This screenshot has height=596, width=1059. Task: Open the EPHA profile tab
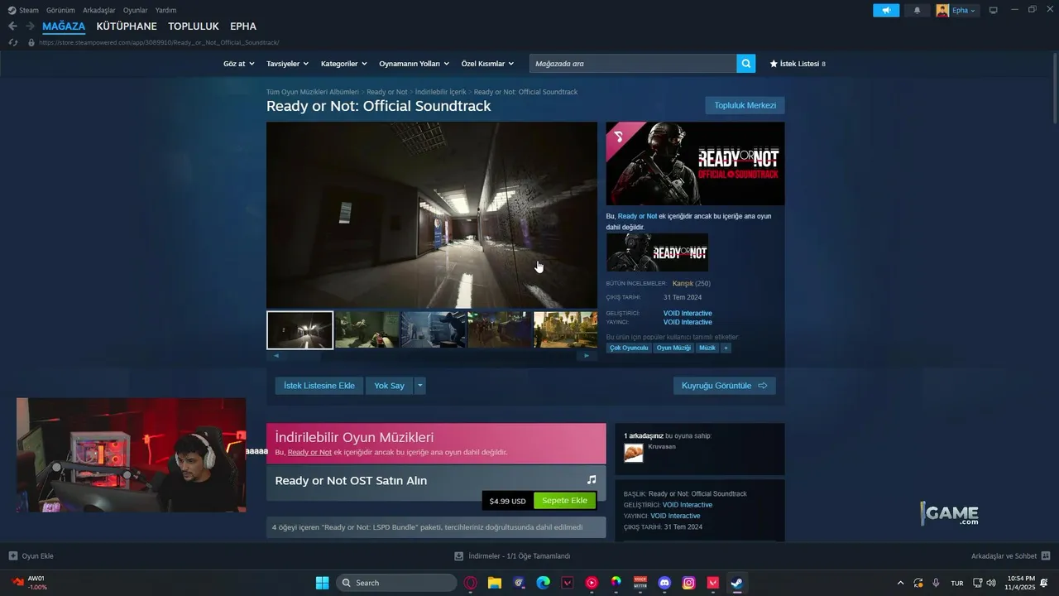click(243, 26)
